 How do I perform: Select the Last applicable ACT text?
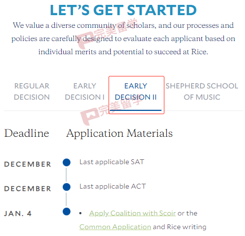click(x=113, y=186)
